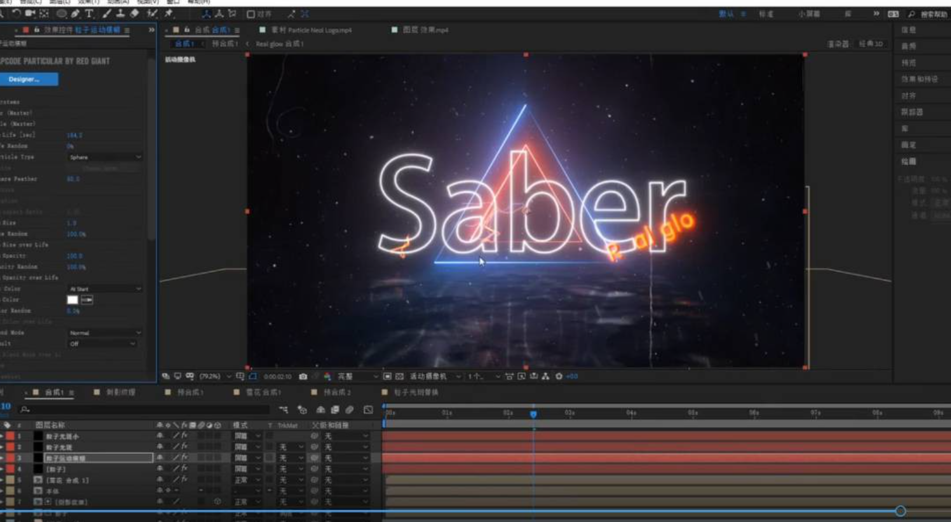Click the show channel RGB icon
The height and width of the screenshot is (522, 951).
point(327,377)
